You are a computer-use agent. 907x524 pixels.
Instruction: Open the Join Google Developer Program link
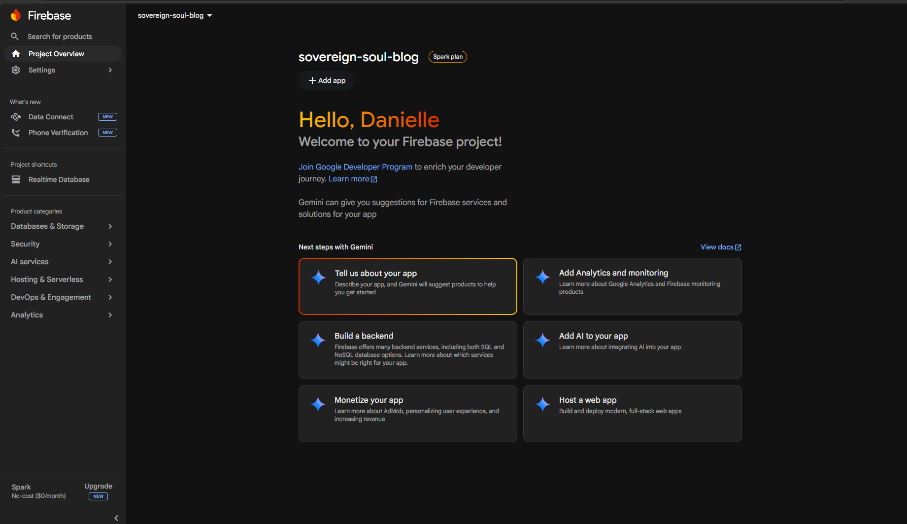click(x=355, y=167)
